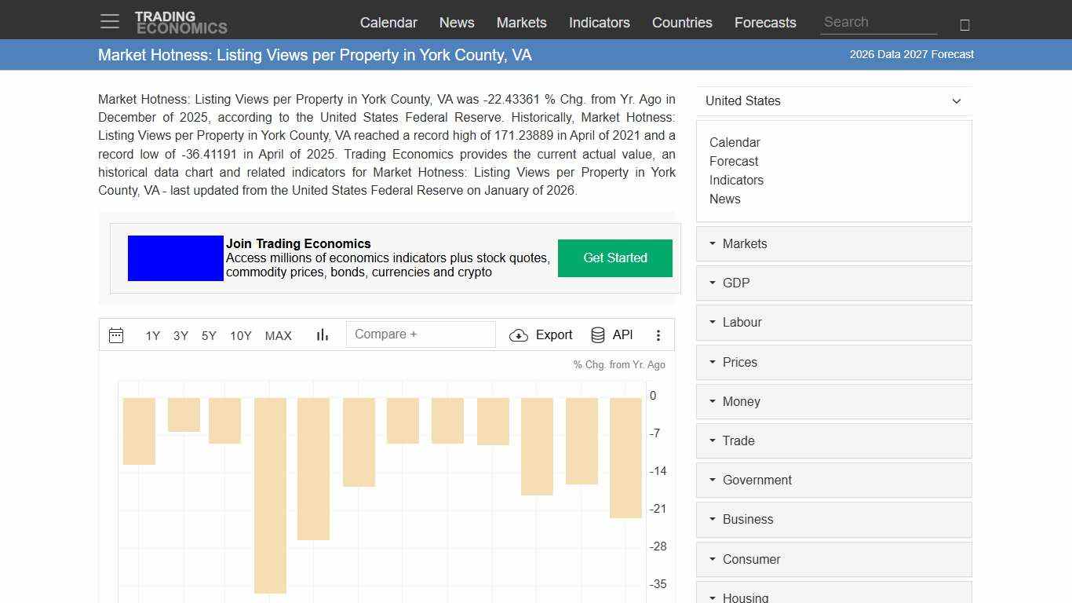Select the MAX time range
1072x603 pixels.
coord(278,335)
